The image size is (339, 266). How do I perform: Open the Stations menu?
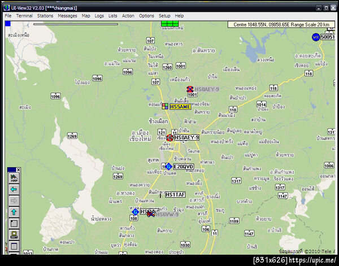(45, 16)
